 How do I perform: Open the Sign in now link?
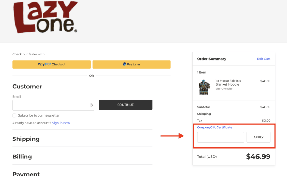pos(61,123)
